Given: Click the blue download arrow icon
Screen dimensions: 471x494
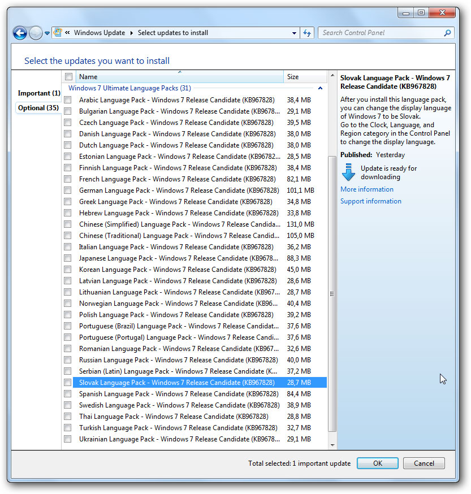Looking at the screenshot, I should point(349,172).
